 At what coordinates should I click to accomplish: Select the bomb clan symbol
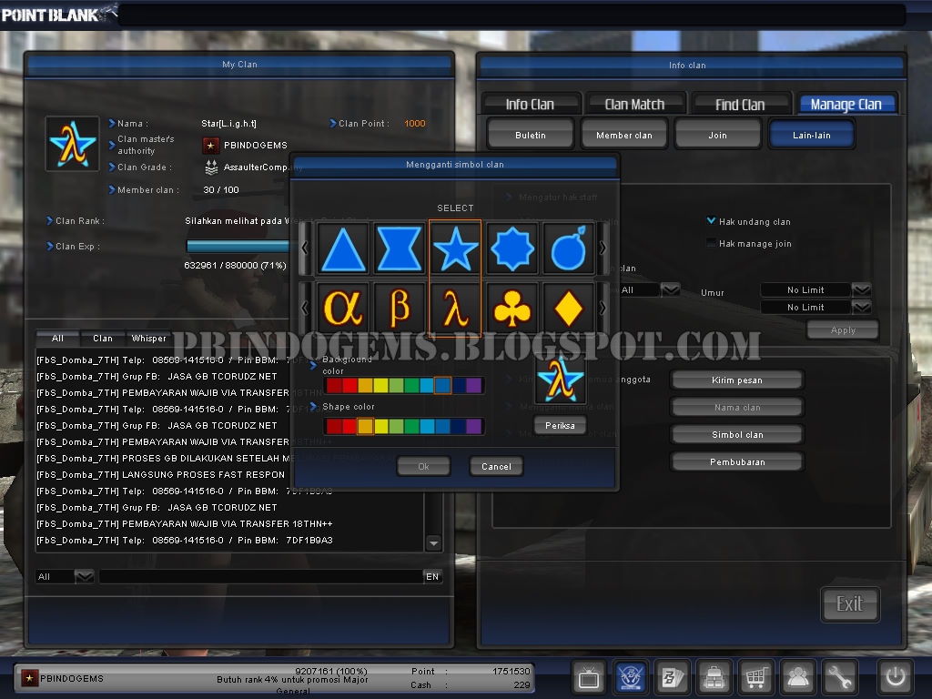click(x=566, y=248)
